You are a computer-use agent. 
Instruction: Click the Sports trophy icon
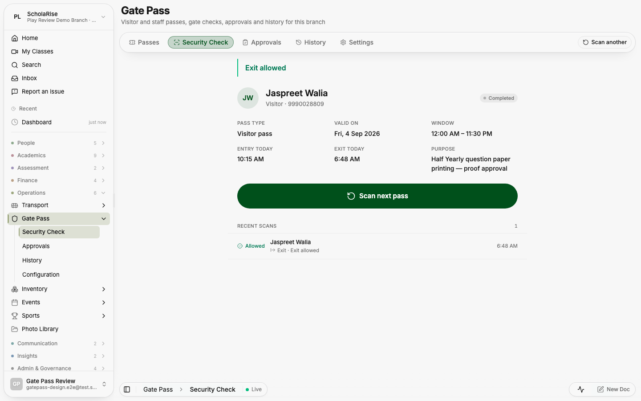click(x=15, y=316)
